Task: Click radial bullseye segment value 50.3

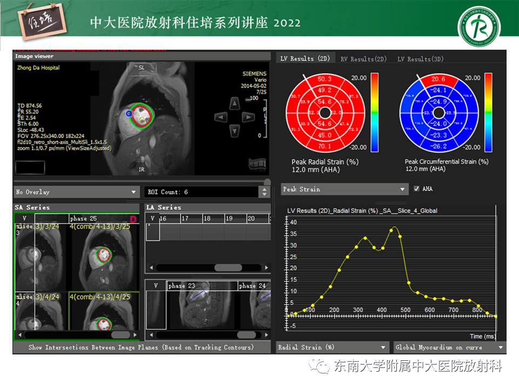Action: pos(324,79)
